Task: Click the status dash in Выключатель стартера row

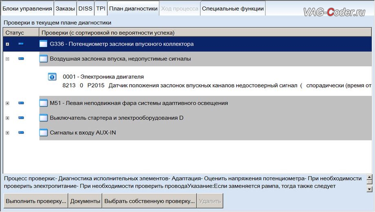Action: click(x=21, y=118)
